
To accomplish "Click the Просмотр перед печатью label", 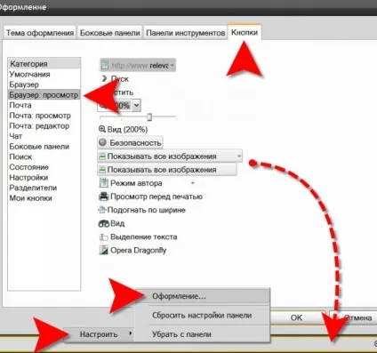I will tap(156, 197).
